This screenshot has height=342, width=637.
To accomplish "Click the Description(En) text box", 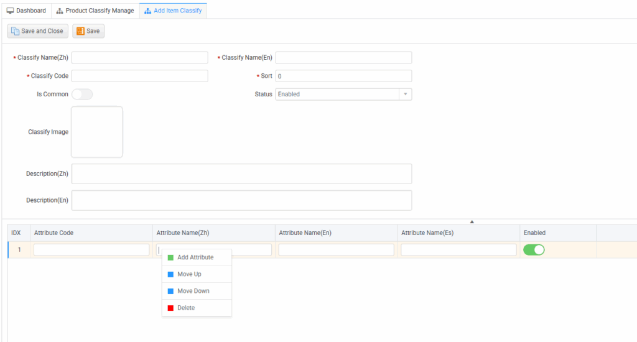I will tap(241, 200).
